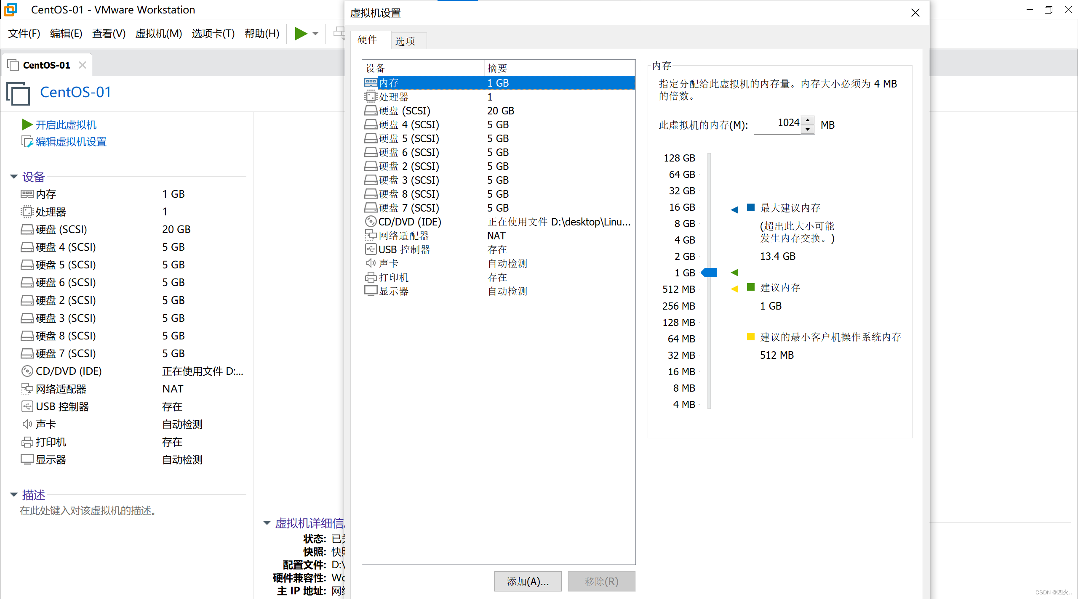Click the 设备 column header

(x=423, y=68)
